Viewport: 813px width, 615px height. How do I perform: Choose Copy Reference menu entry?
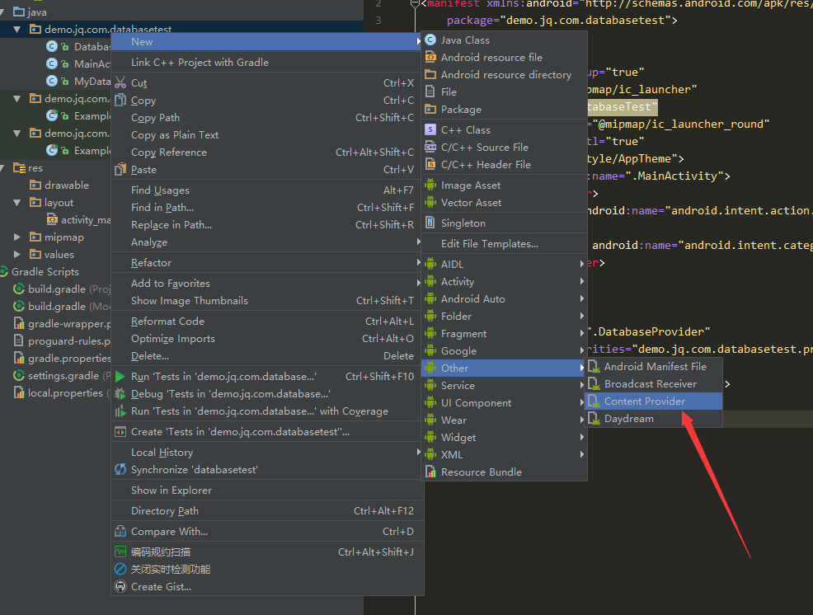click(x=267, y=153)
